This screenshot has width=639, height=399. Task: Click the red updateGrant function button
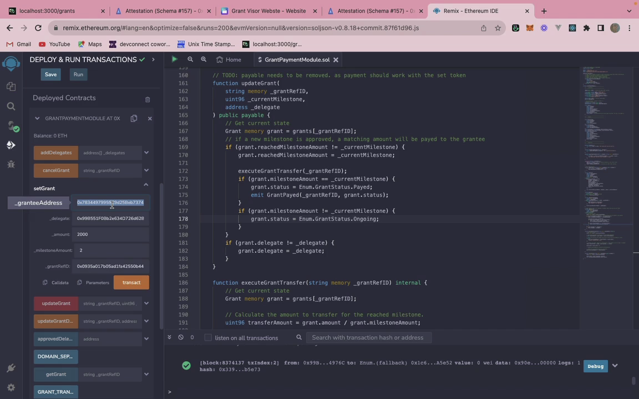[x=56, y=303]
